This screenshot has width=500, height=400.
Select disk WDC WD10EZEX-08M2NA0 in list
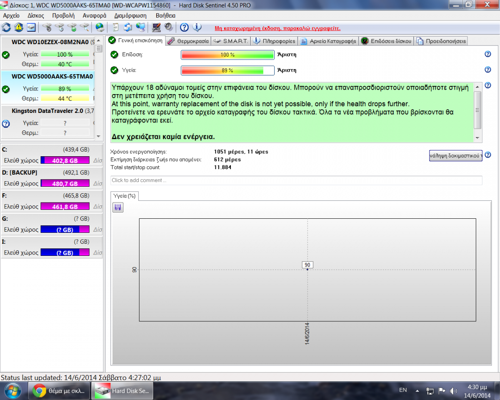pos(48,52)
